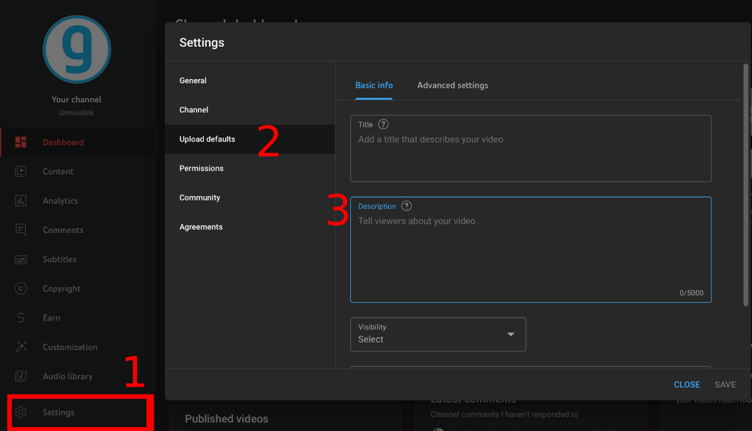The height and width of the screenshot is (431, 752).
Task: Click the Customization magic wand icon
Action: tap(21, 347)
